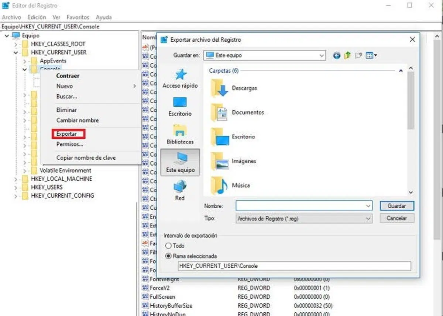The height and width of the screenshot is (316, 443).
Task: Collapse the Carpetas group section
Action: [x=401, y=71]
